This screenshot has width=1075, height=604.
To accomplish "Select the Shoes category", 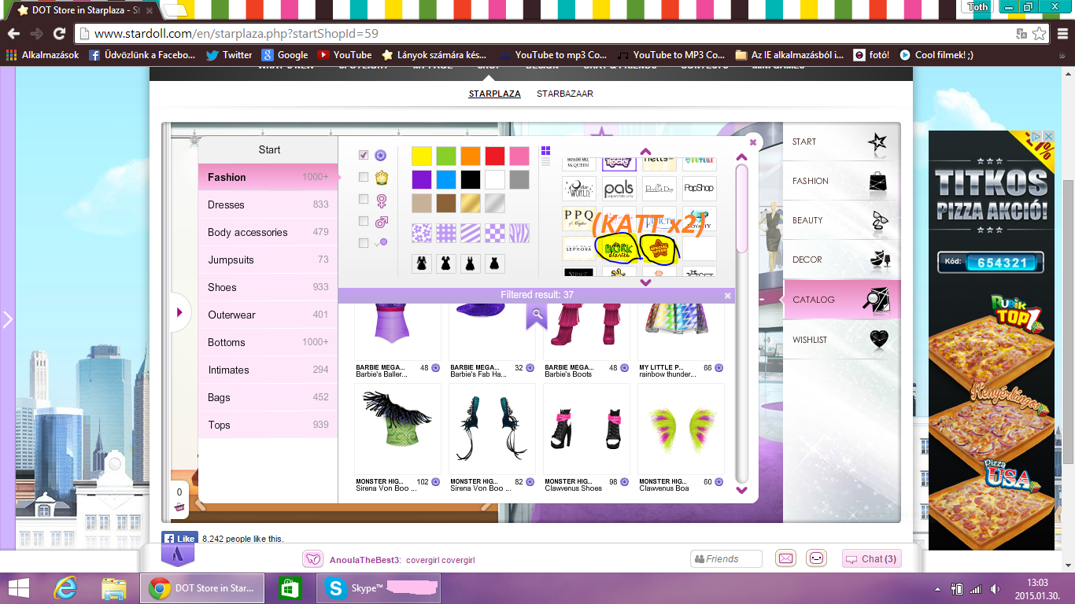I will tap(268, 287).
